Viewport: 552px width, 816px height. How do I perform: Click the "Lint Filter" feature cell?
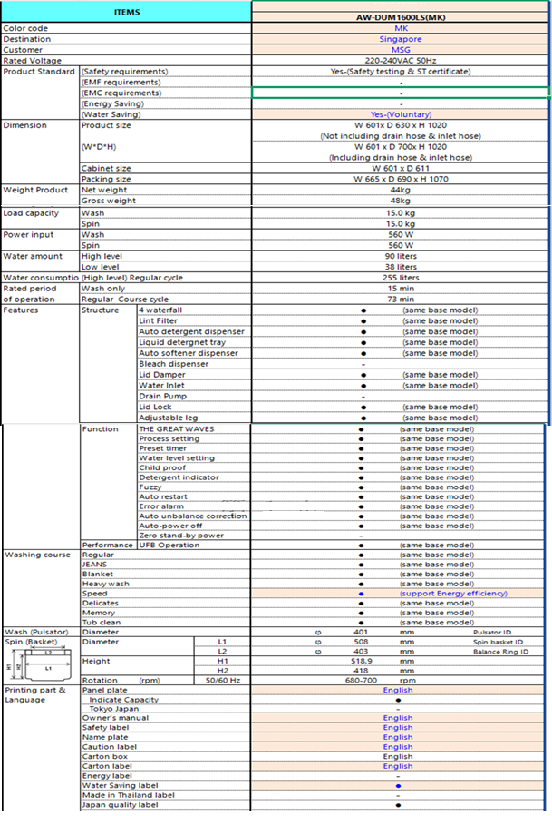194,321
